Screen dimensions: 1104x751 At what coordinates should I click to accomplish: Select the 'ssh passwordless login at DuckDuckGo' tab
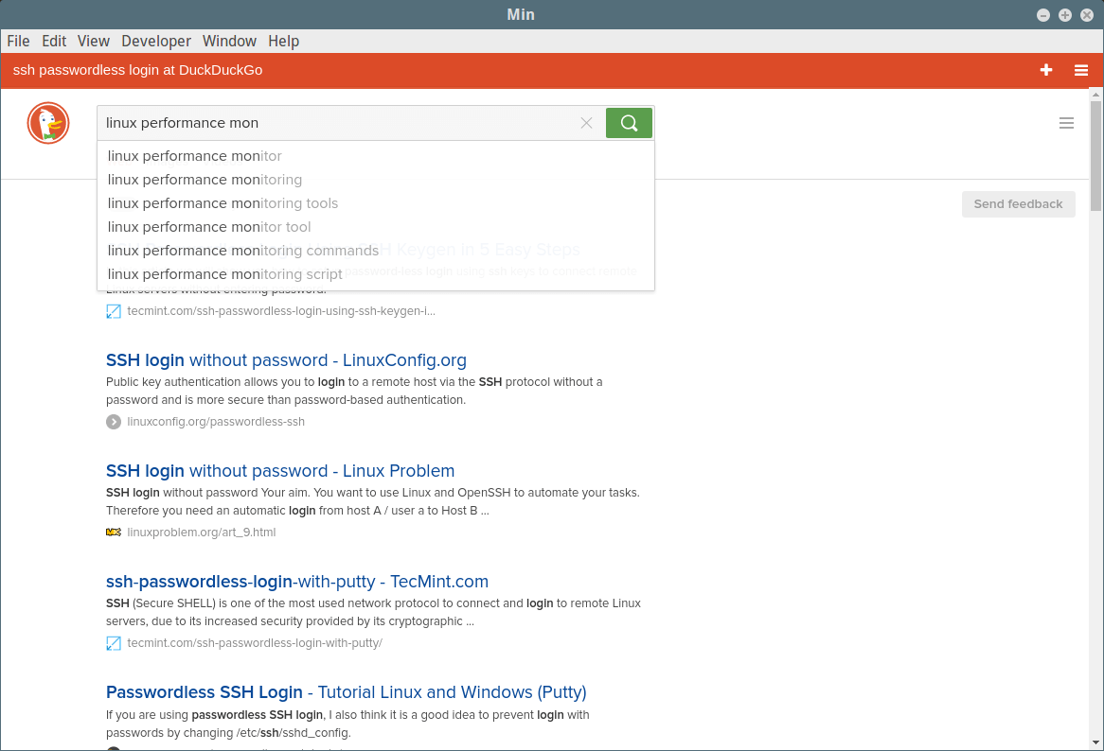(x=138, y=70)
